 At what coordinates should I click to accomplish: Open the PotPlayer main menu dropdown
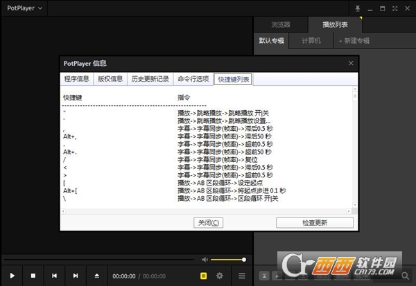[24, 8]
